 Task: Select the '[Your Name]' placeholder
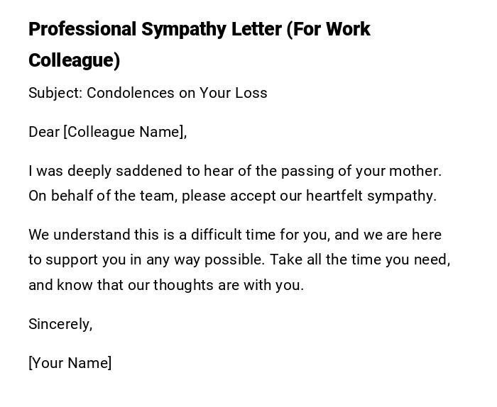tap(70, 363)
